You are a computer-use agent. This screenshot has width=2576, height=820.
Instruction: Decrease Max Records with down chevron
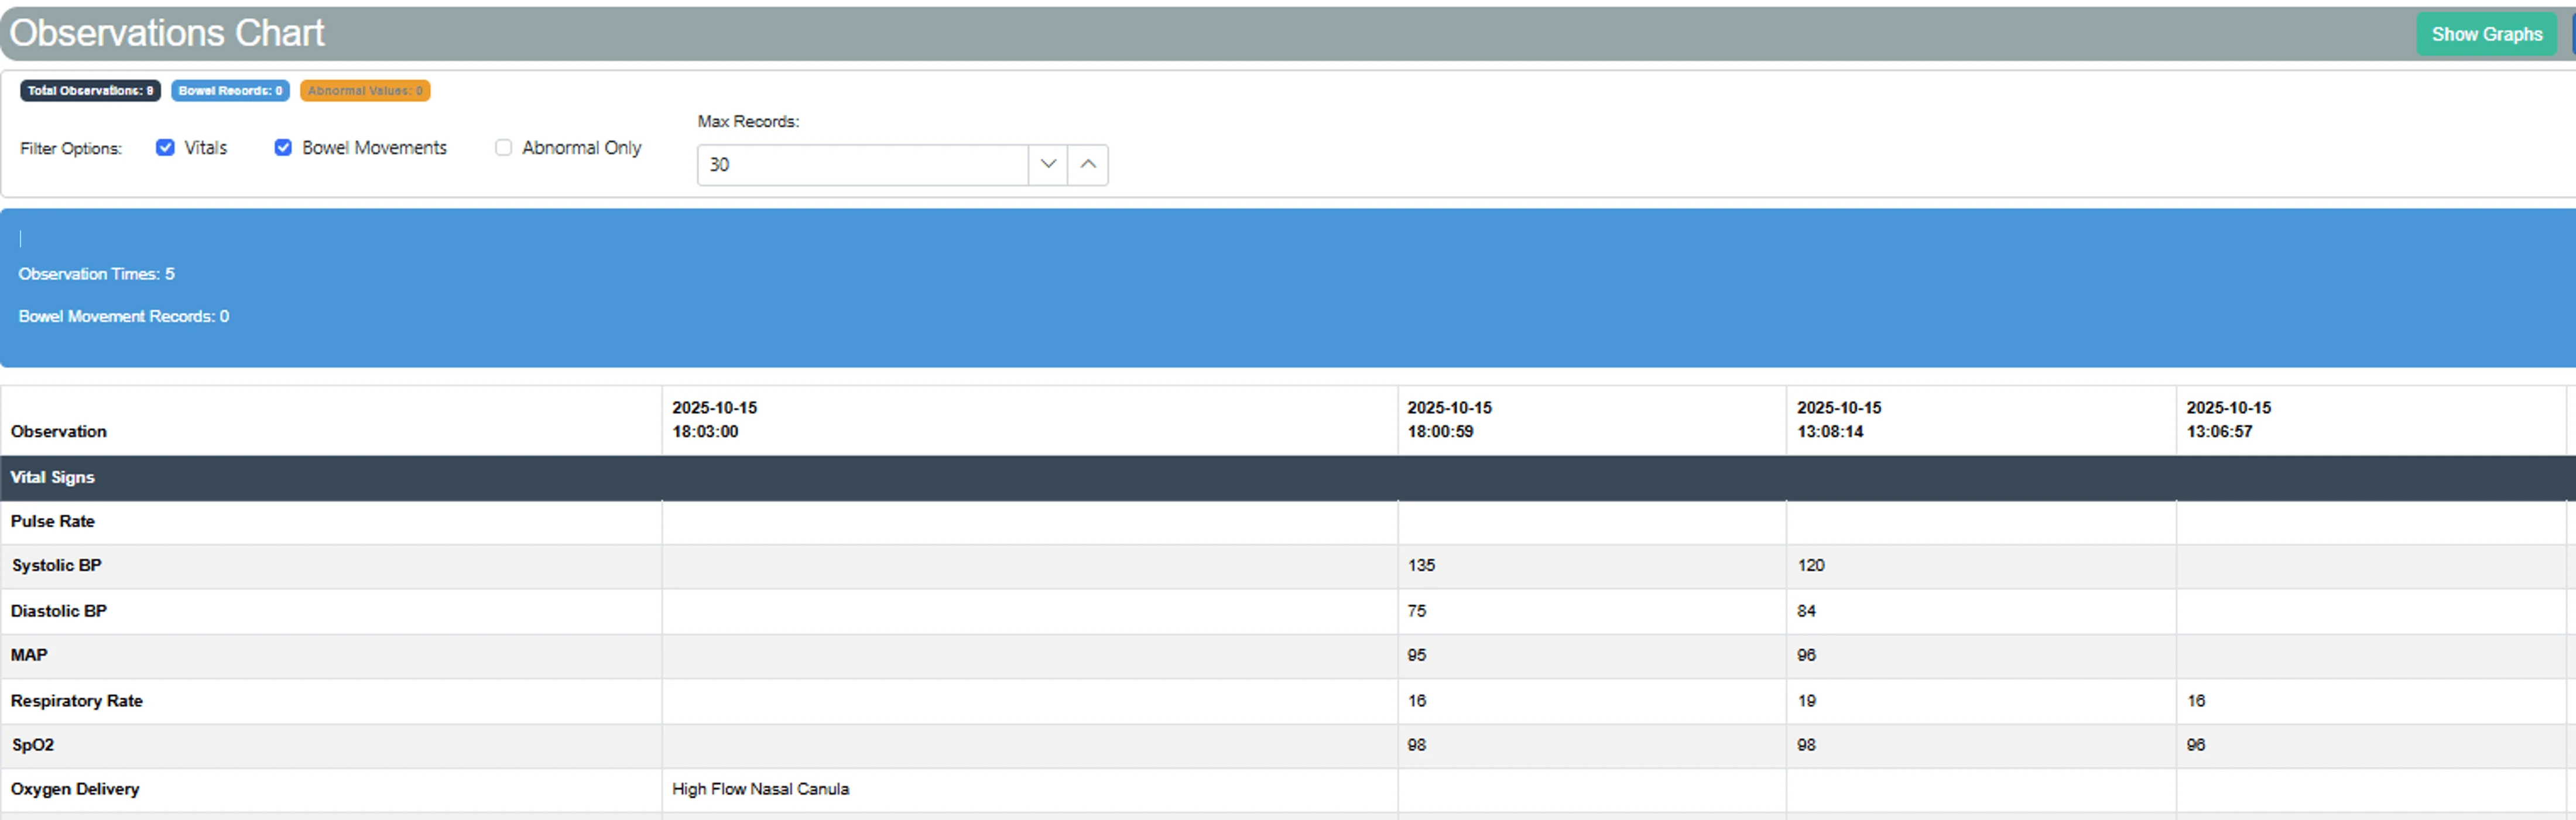pyautogui.click(x=1048, y=165)
